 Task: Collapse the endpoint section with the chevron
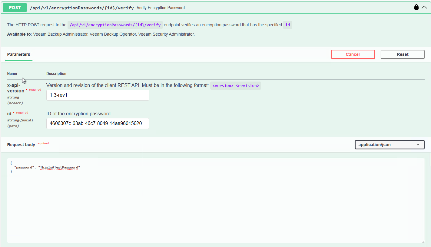coord(424,7)
